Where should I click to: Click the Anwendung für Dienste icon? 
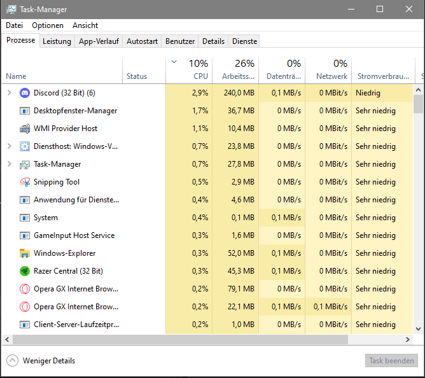[x=25, y=200]
